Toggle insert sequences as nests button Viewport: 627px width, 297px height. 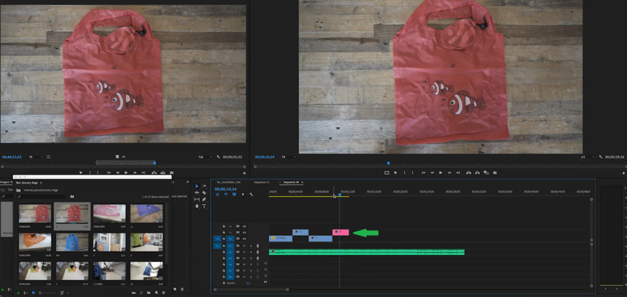[x=217, y=194]
